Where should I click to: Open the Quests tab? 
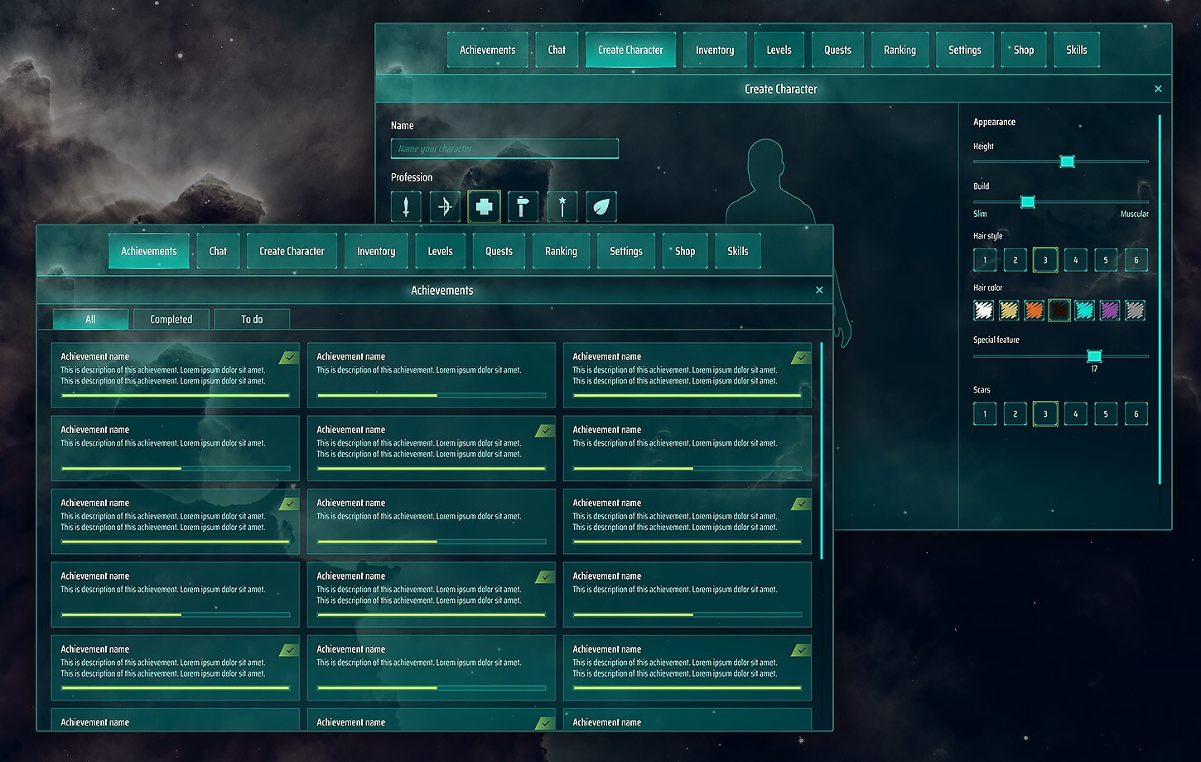pos(498,251)
